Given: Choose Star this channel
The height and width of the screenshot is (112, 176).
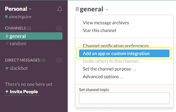Looking at the screenshot, I should (99, 30).
